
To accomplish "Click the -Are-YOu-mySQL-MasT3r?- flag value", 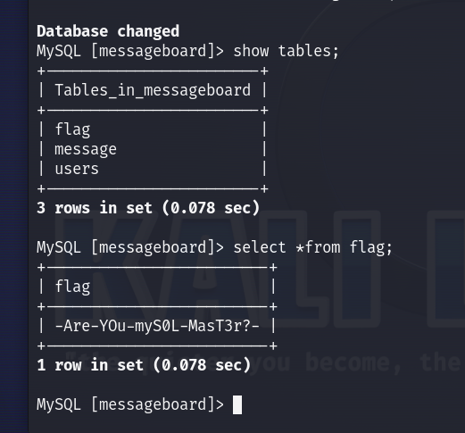I will tap(157, 326).
